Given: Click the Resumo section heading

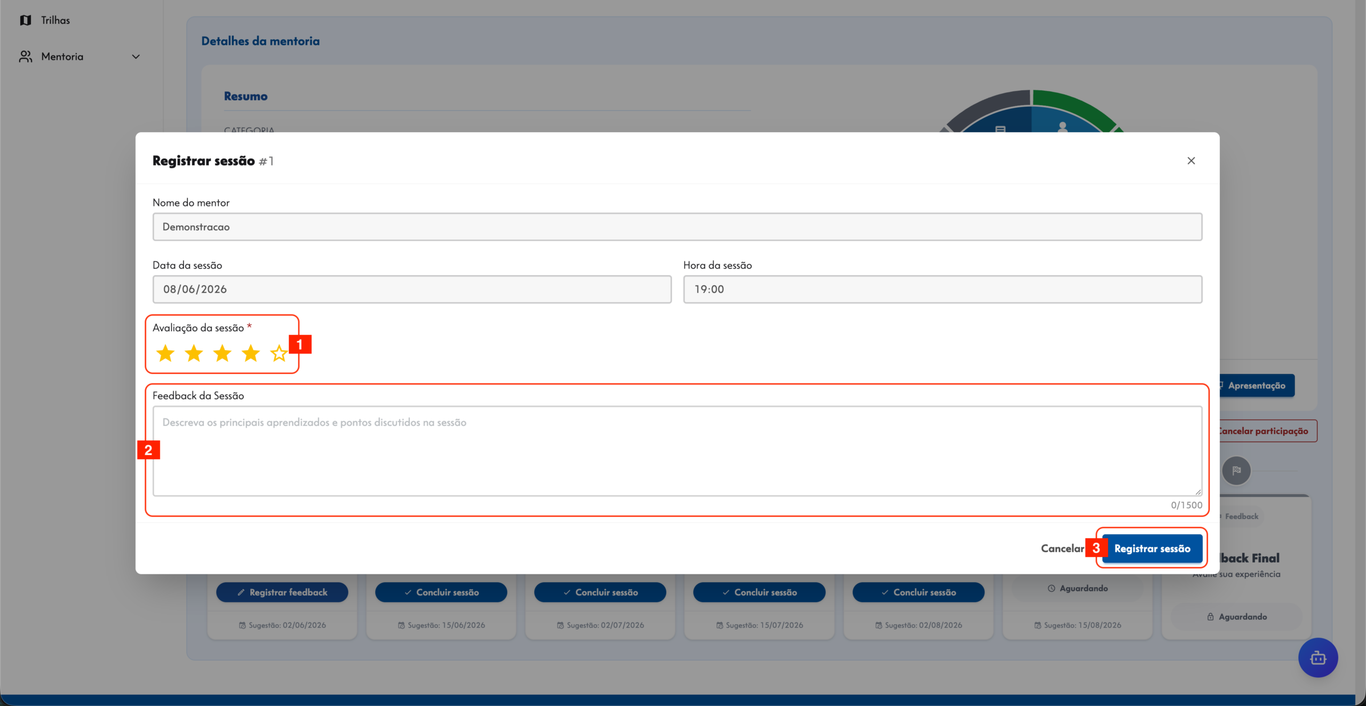Looking at the screenshot, I should tap(245, 97).
